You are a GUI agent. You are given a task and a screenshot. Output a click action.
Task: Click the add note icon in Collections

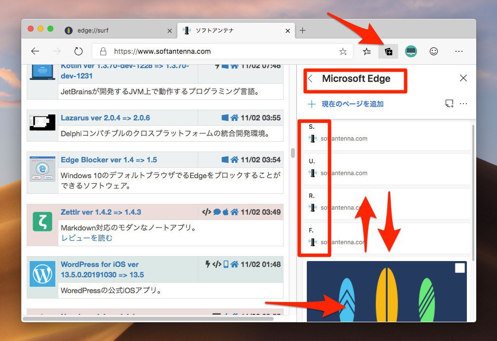(449, 104)
